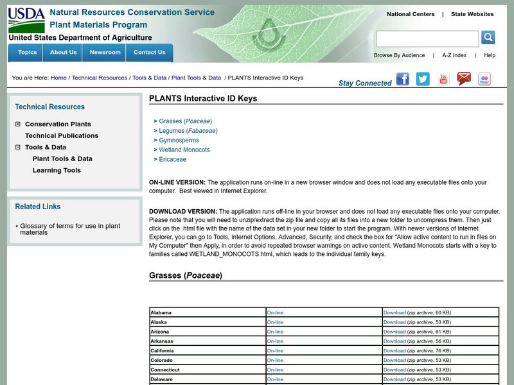514x385 pixels.
Task: Go to Tools & Data breadcrumb
Action: tap(149, 78)
